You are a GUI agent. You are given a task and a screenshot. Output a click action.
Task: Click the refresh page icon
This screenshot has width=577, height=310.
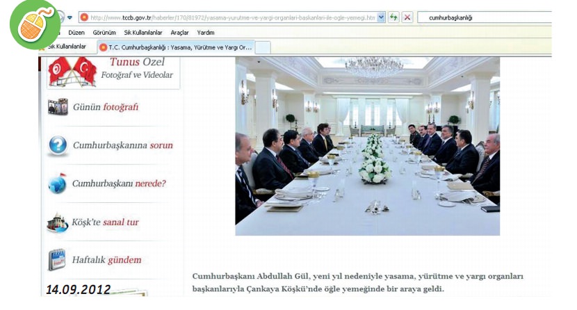tap(393, 17)
